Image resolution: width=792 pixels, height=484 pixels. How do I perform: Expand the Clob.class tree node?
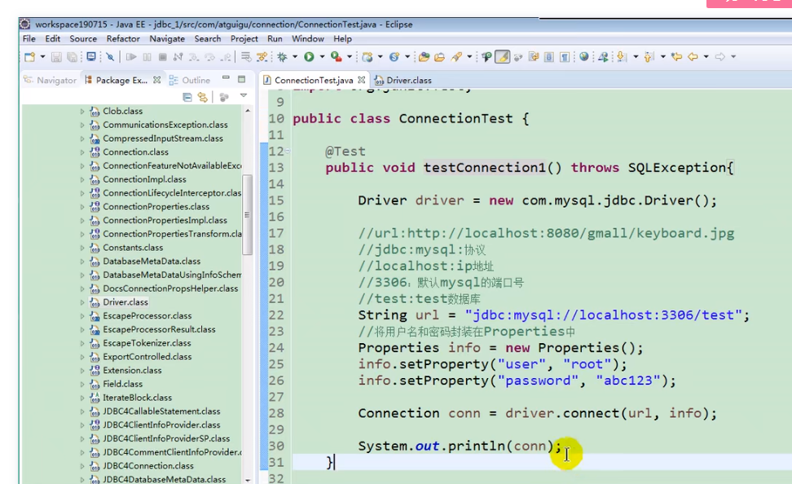(81, 111)
